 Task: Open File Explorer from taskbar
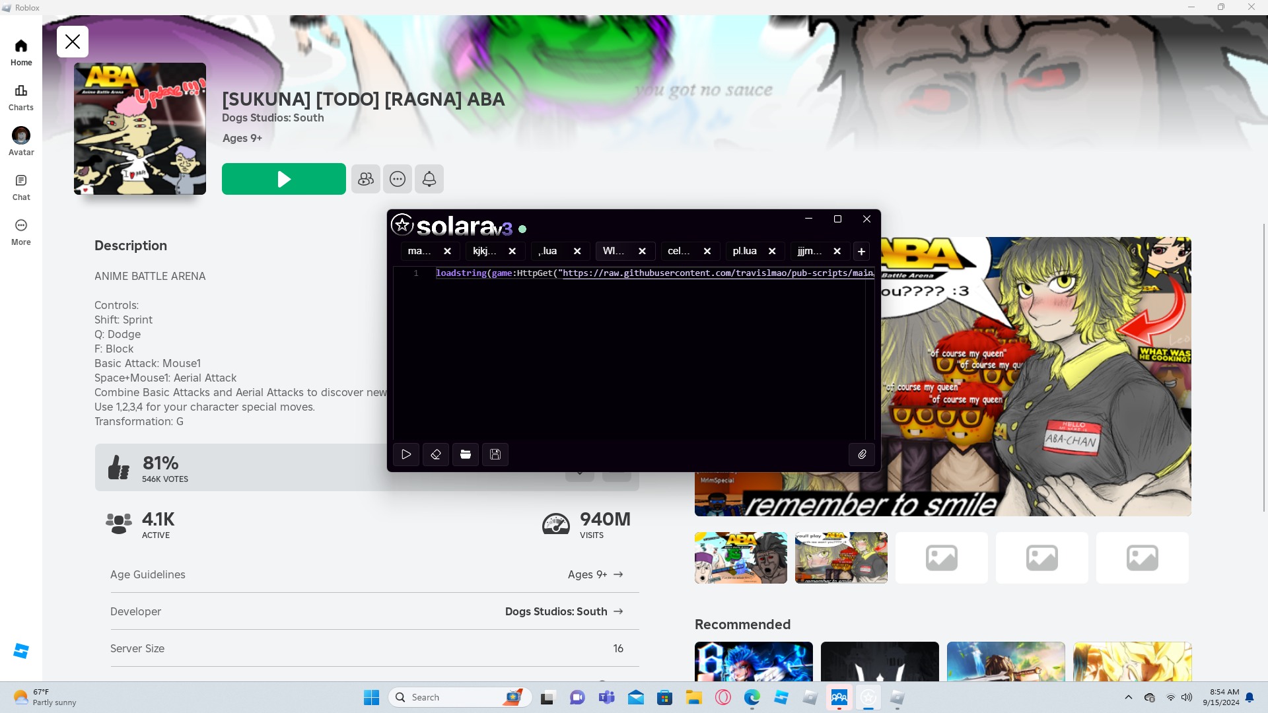(x=693, y=697)
